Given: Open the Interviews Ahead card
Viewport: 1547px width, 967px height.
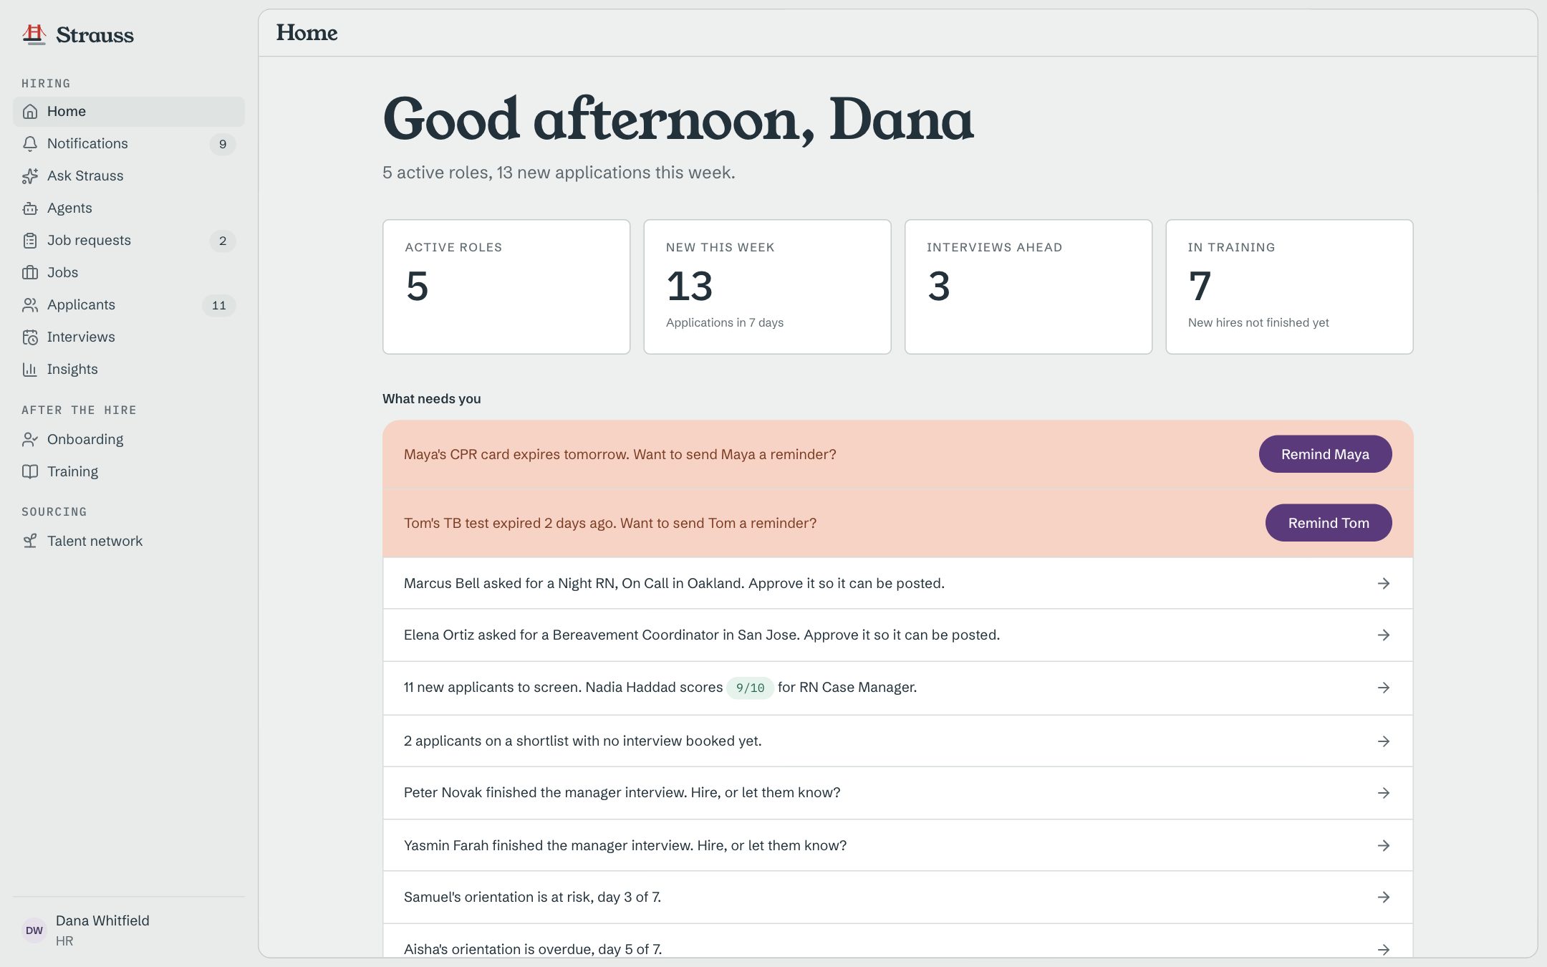Looking at the screenshot, I should coord(1028,287).
